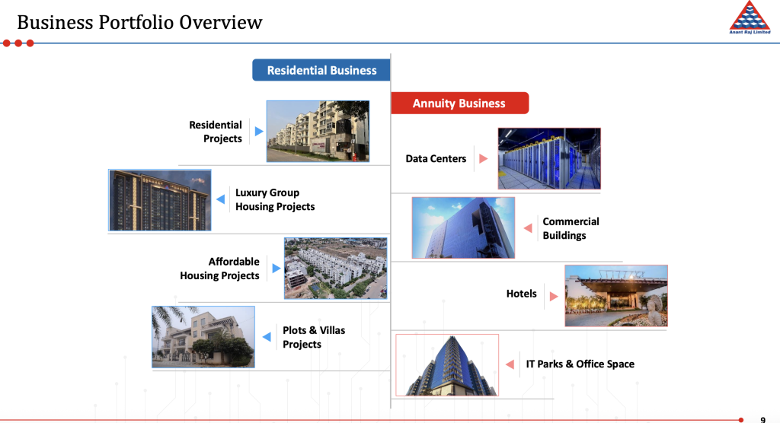The width and height of the screenshot is (780, 423).
Task: Click the Anant Raj Limited logo
Action: [x=750, y=17]
